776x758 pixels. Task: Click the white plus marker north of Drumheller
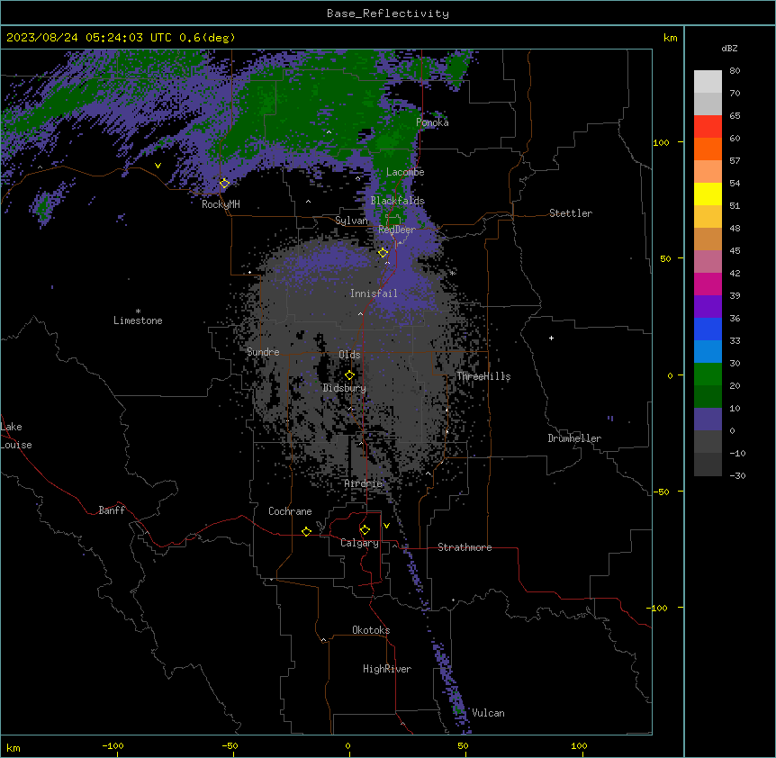pos(551,338)
